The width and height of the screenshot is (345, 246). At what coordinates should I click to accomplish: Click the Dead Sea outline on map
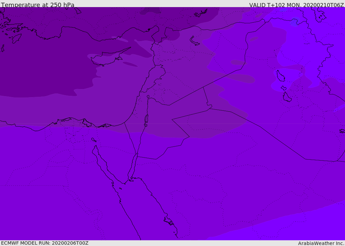(x=146, y=120)
